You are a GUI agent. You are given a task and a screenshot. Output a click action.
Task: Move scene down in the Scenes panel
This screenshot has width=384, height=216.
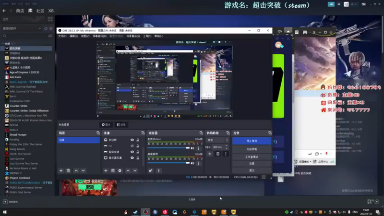[x=83, y=170]
